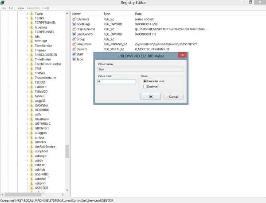Select the Decimal base option

point(145,87)
